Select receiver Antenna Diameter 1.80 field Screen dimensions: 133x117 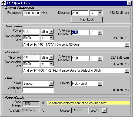80,58
